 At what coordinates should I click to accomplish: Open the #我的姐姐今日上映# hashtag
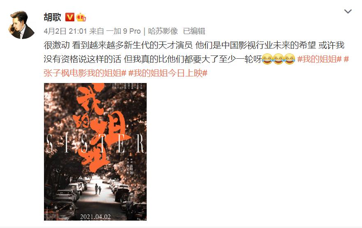coord(168,74)
